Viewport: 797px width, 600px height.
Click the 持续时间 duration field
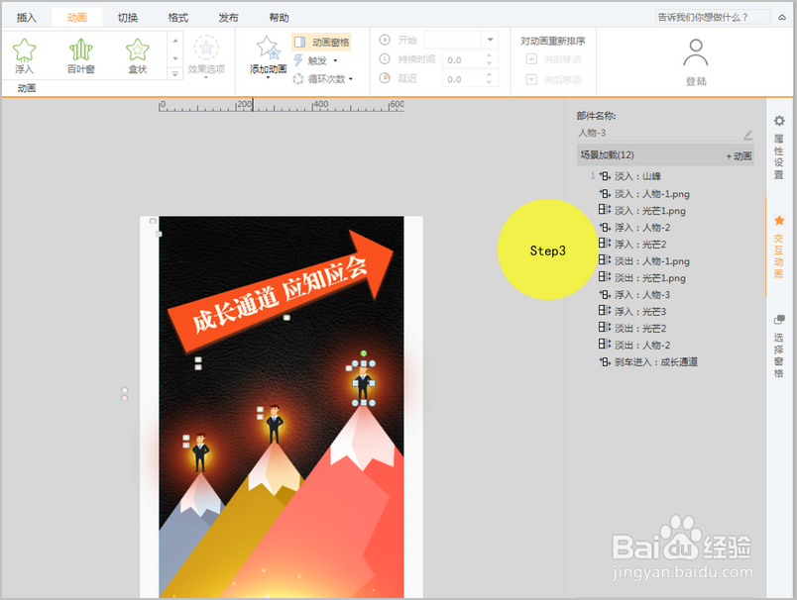point(464,60)
